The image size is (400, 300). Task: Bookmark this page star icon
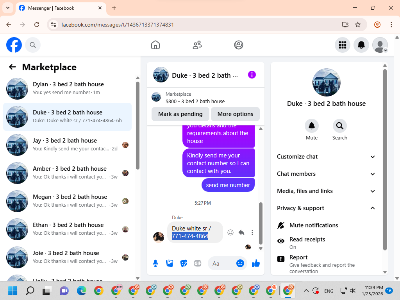pyautogui.click(x=358, y=25)
